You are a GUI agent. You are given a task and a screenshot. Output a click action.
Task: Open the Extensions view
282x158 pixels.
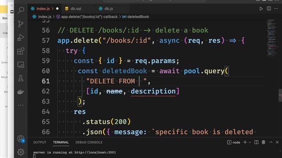tap(21, 51)
